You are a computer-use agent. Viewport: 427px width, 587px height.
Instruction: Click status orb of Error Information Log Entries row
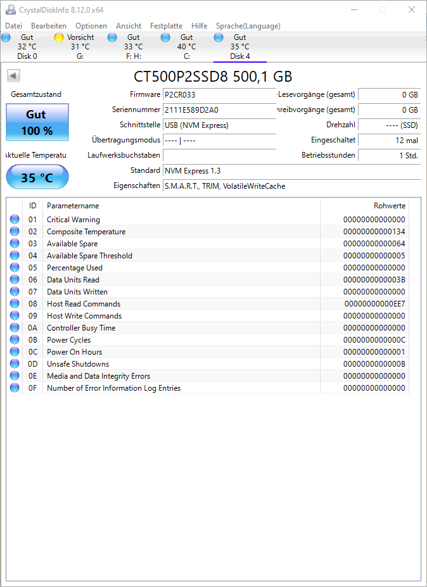(15, 388)
